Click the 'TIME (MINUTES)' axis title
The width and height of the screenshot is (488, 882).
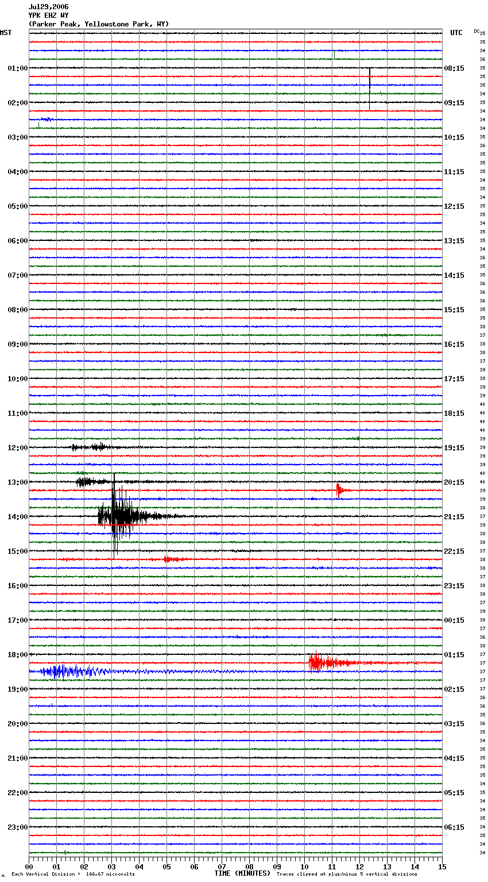[242, 873]
